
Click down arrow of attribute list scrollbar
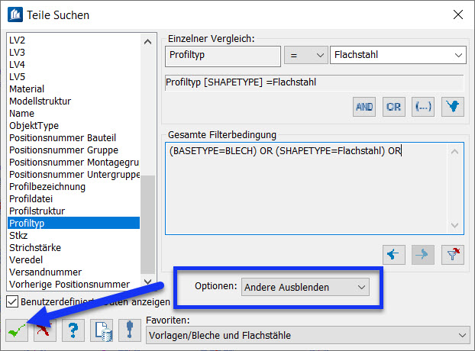148,282
